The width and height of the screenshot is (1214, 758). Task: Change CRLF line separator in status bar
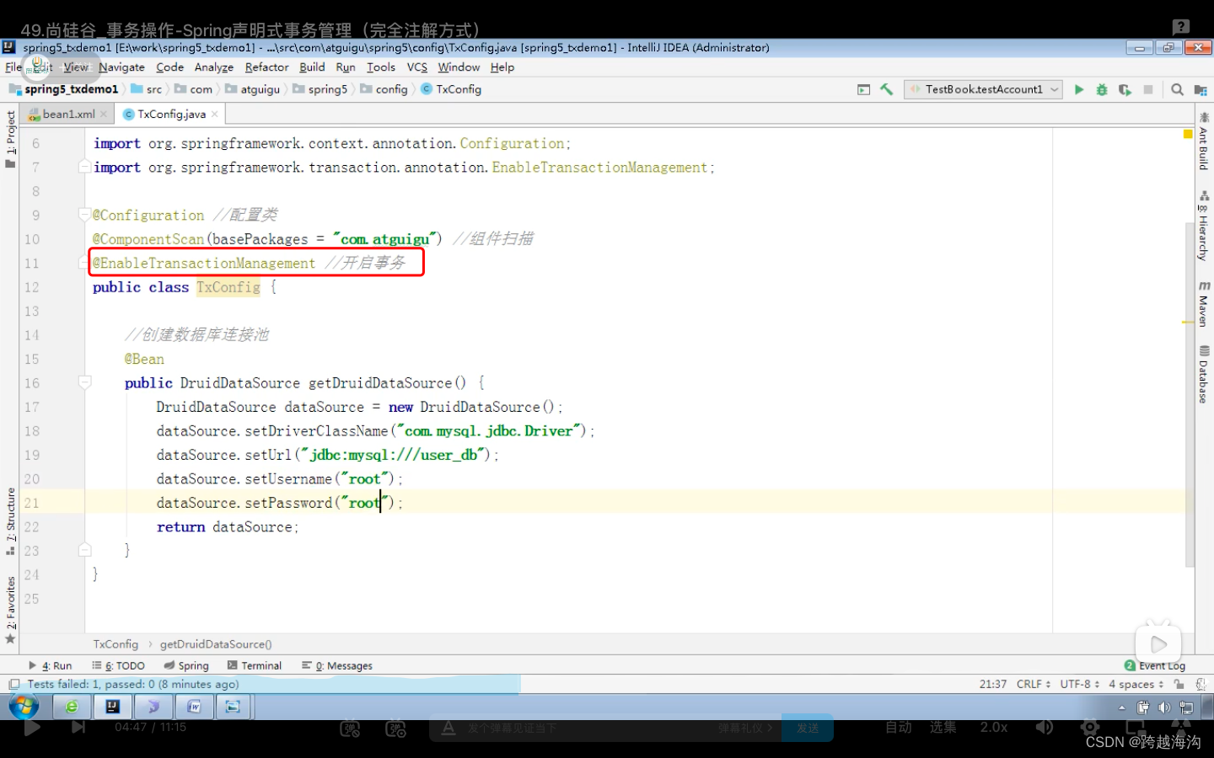1033,684
